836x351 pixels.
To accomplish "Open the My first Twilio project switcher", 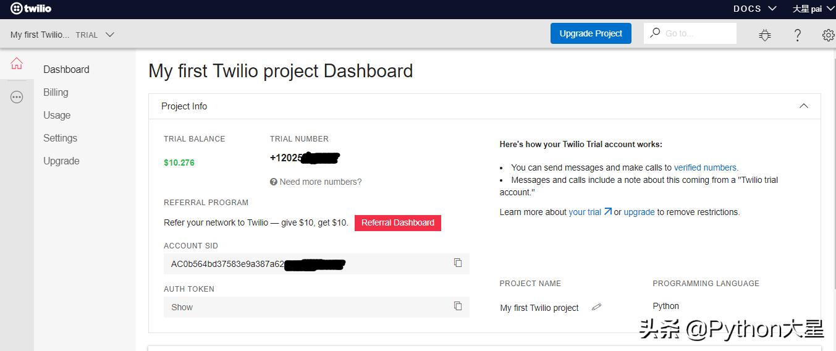I will click(62, 35).
